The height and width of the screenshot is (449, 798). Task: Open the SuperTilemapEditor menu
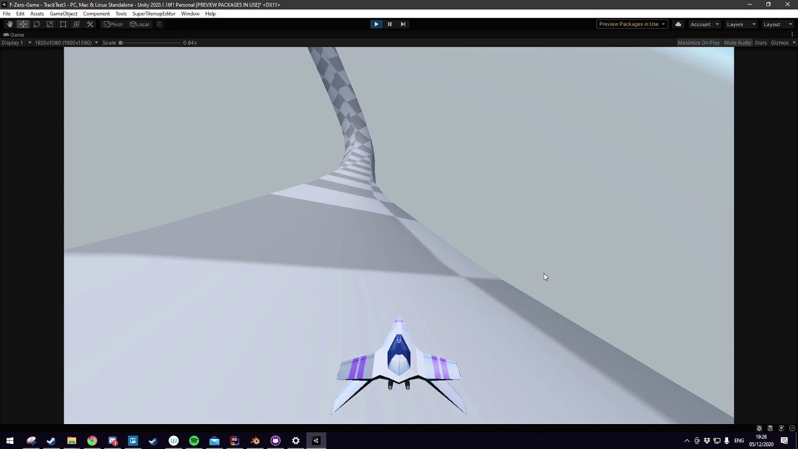point(153,13)
